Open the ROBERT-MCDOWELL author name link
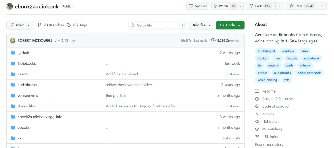Viewport: 334px width, 148px height. 35,41
